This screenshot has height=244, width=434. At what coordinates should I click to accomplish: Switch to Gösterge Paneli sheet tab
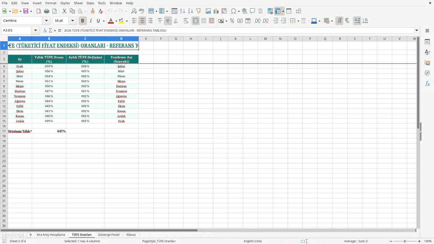tap(109, 235)
